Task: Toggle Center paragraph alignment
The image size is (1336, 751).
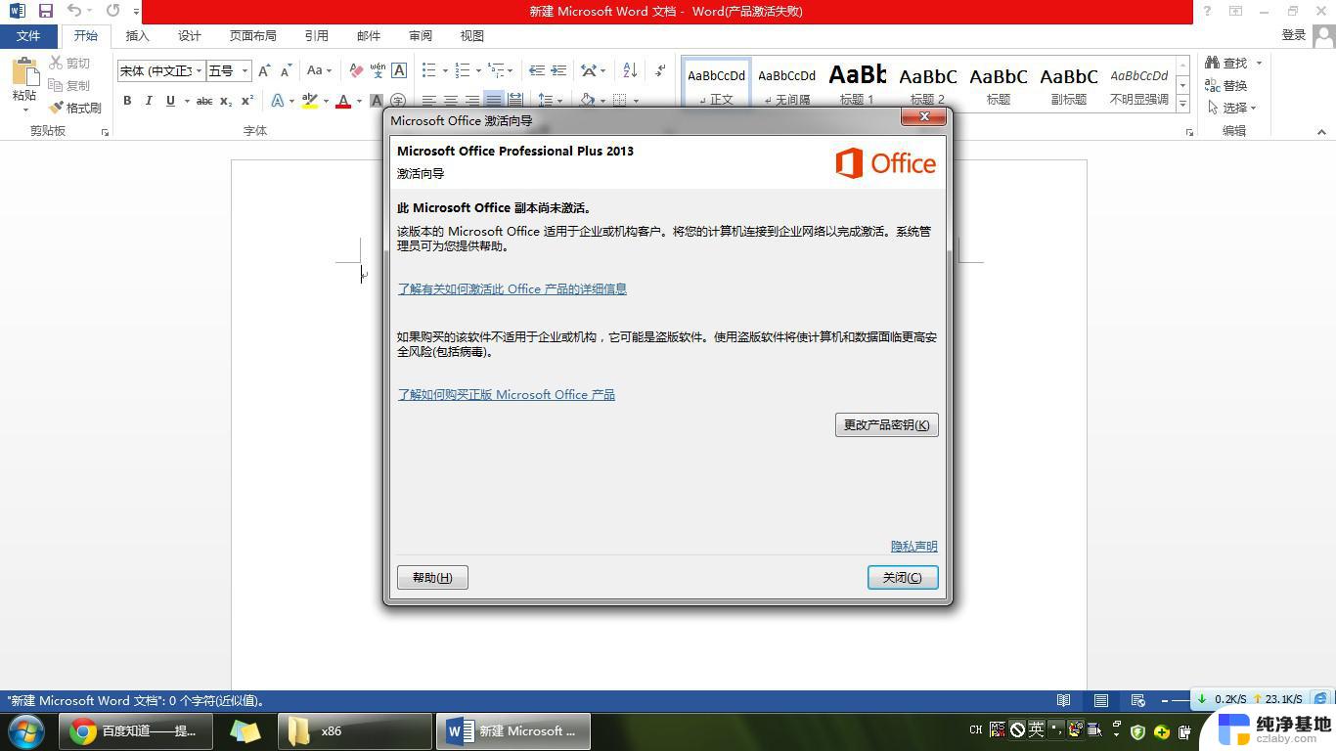Action: (x=450, y=101)
